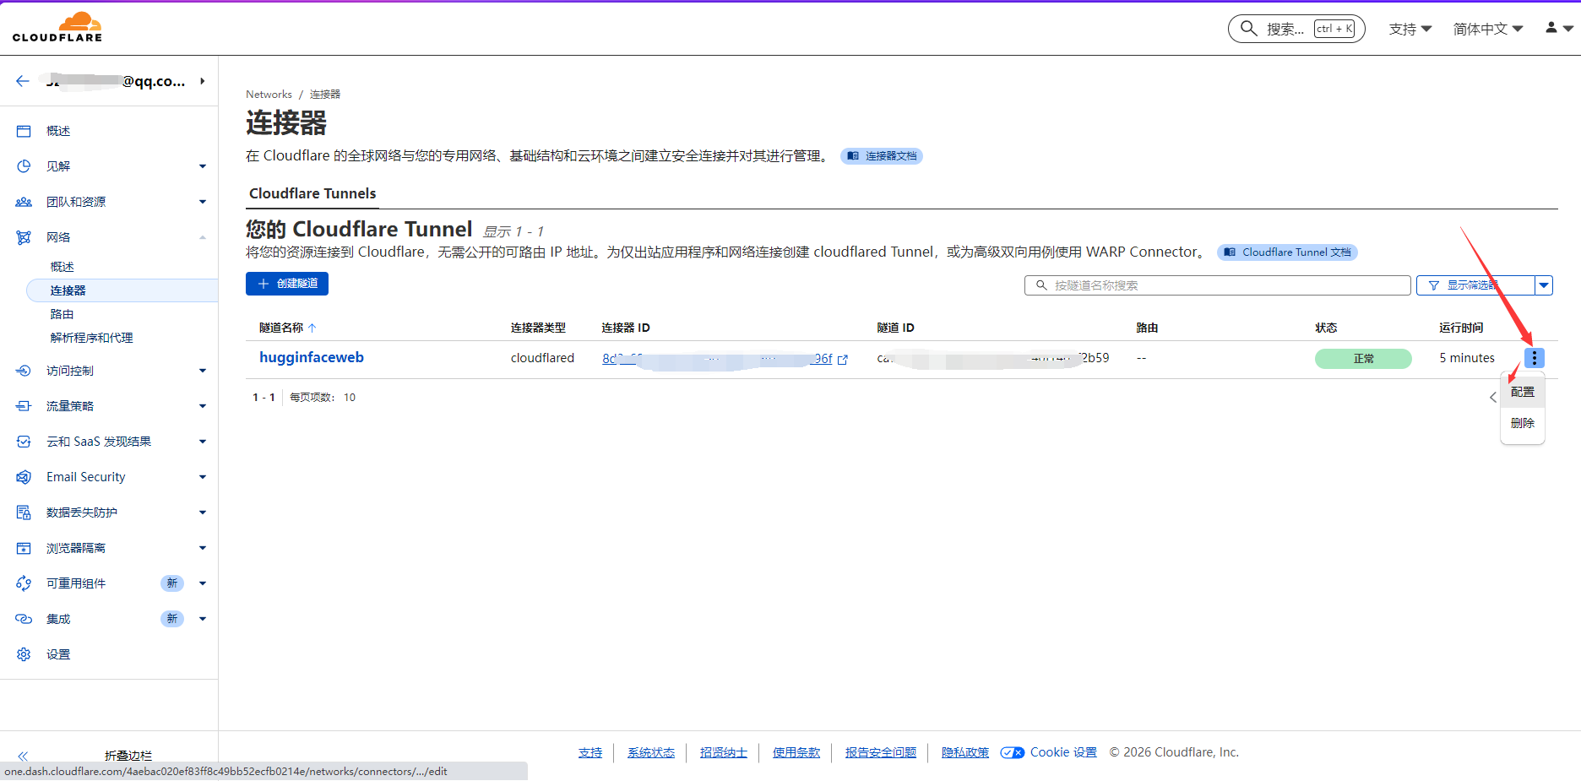Click the 创建隧道 button
Screen dimensions: 1581x781
(287, 284)
